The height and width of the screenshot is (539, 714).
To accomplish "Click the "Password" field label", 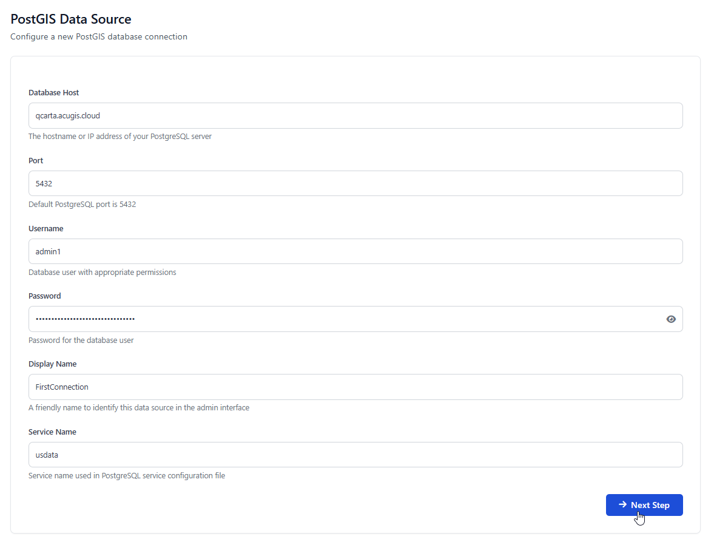I will coord(45,296).
